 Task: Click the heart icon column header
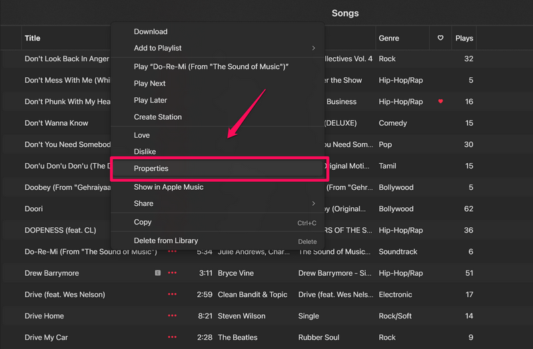440,38
